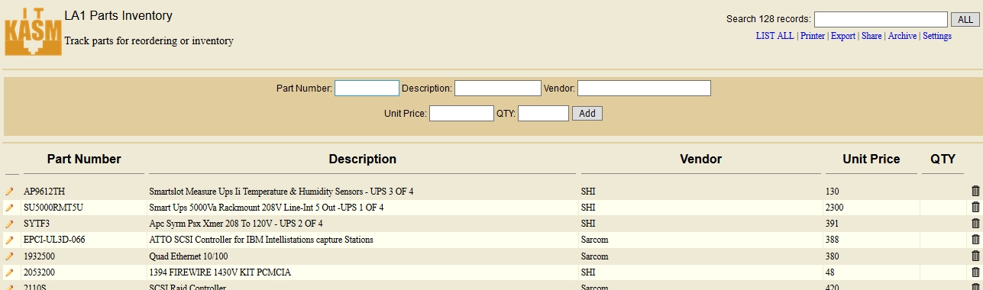The width and height of the screenshot is (983, 290).
Task: Click the pencil icon beside SYTF3
Action: point(10,224)
